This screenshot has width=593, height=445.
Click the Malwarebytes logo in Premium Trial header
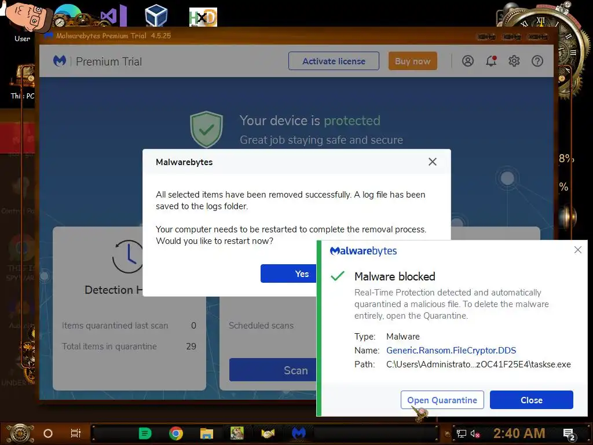60,61
